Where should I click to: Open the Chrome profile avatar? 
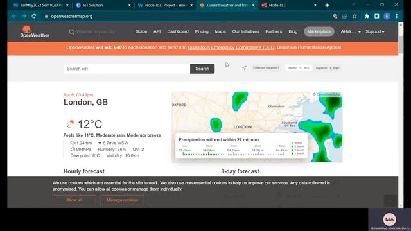coord(387,16)
